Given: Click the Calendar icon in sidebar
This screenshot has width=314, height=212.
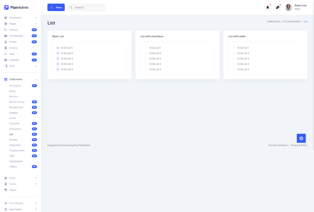Looking at the screenshot, I should click(x=6, y=60).
